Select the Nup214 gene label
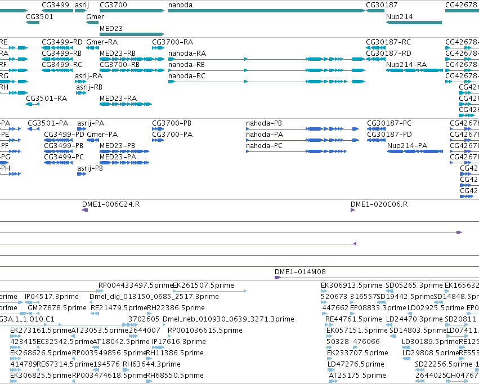Viewport: 479px width, 384px height. (399, 17)
